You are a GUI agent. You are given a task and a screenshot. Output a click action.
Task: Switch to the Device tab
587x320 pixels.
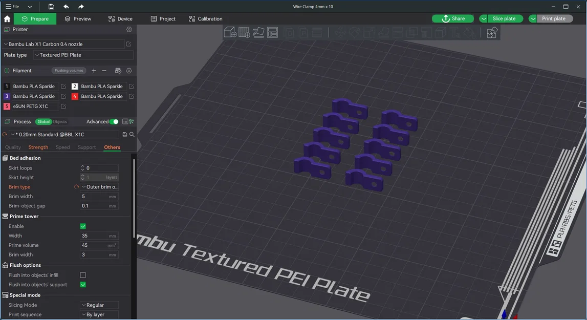(120, 19)
